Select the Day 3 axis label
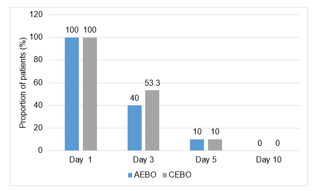The image size is (314, 191). click(x=143, y=160)
